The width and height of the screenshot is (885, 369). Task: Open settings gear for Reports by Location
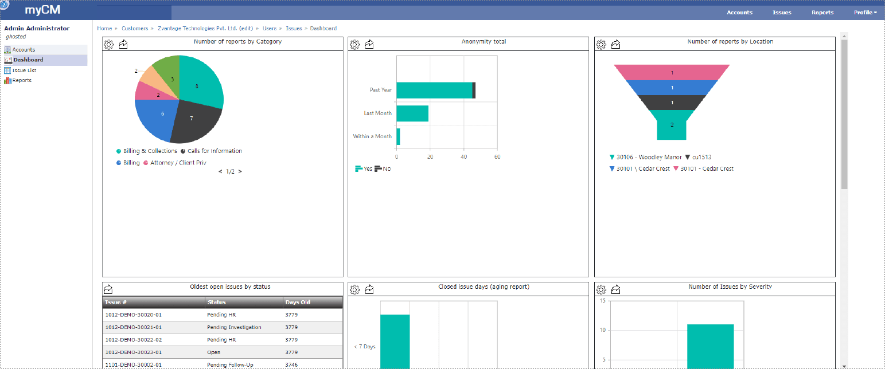click(x=601, y=45)
